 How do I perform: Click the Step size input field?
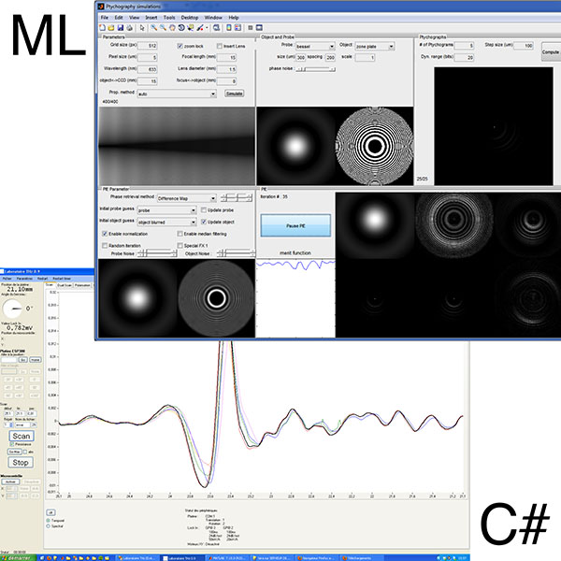pos(524,46)
